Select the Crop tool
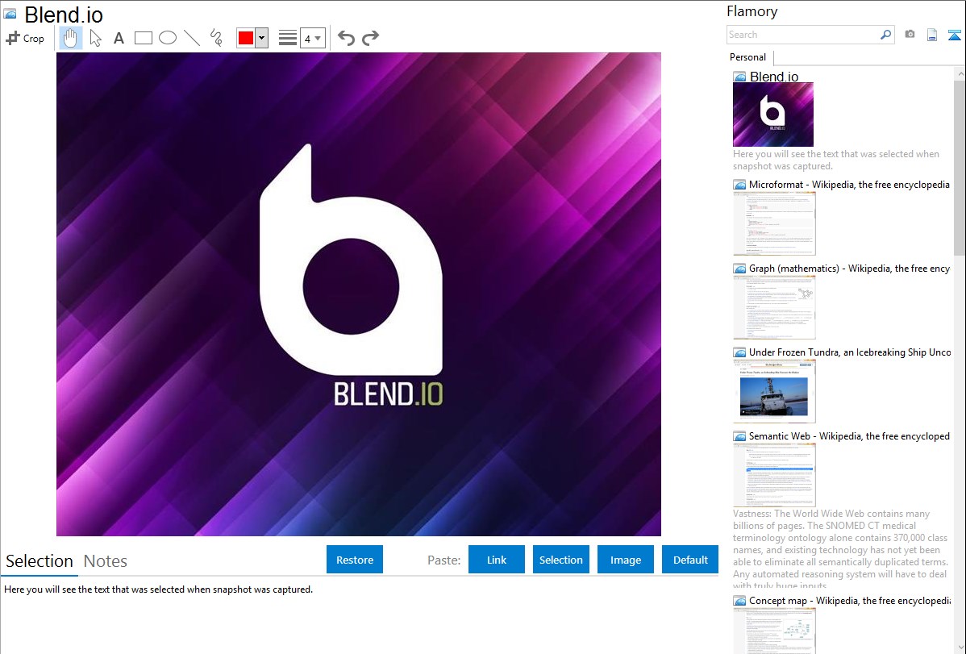Image resolution: width=966 pixels, height=654 pixels. [x=25, y=38]
